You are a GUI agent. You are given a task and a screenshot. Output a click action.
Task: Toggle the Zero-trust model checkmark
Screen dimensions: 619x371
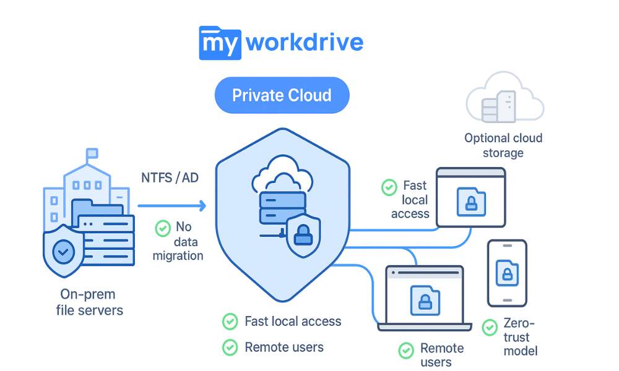[488, 328]
